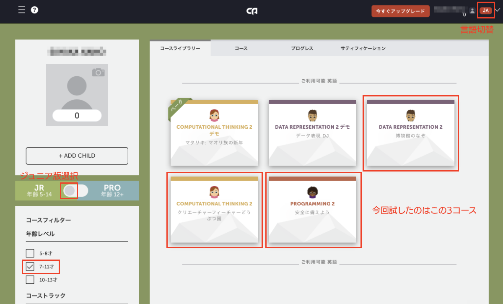This screenshot has height=304, width=503.
Task: Switch the version toggle to JR
Action: pyautogui.click(x=69, y=191)
